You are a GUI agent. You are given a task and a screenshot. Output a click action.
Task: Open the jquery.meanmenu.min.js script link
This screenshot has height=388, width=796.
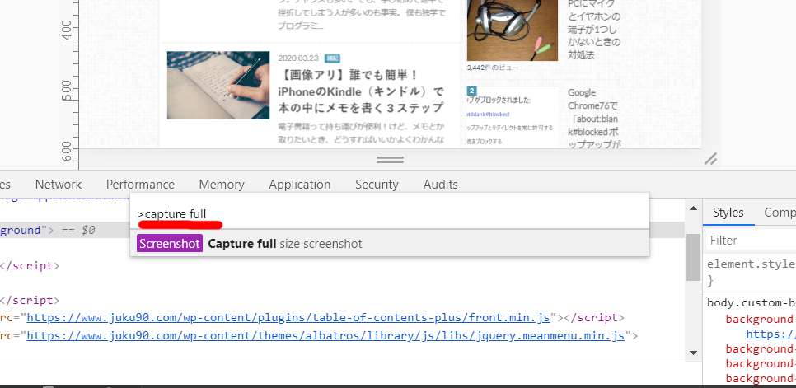(326, 336)
